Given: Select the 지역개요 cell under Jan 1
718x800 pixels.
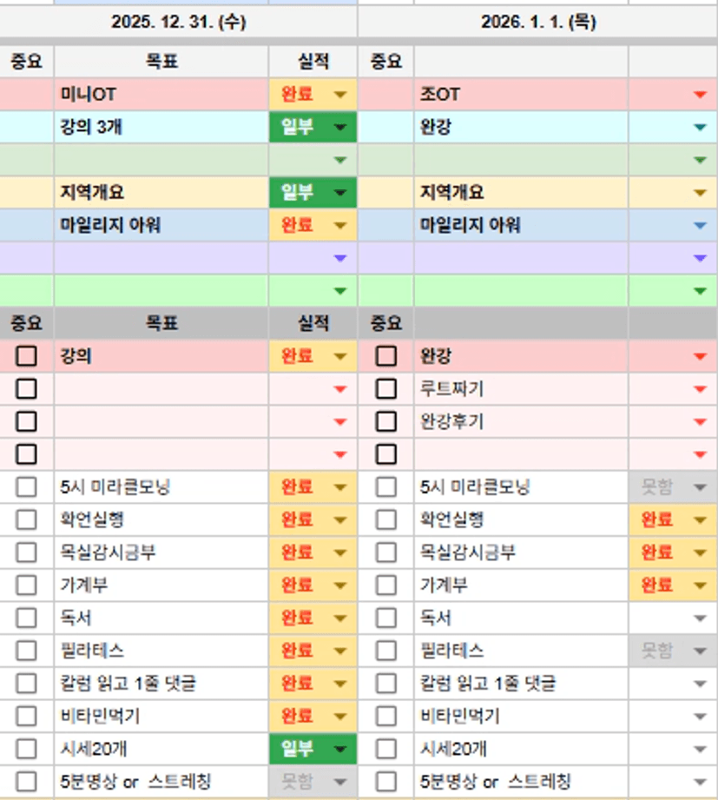Looking at the screenshot, I should (521, 193).
